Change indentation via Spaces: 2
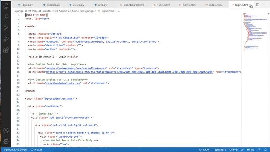Viewport: 270px width, 152px height. [220, 149]
